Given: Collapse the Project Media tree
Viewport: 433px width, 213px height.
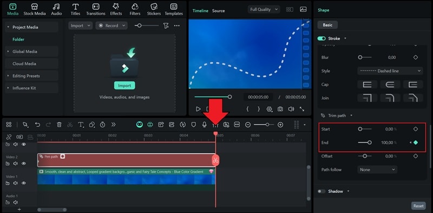Looking at the screenshot, I should (8, 27).
